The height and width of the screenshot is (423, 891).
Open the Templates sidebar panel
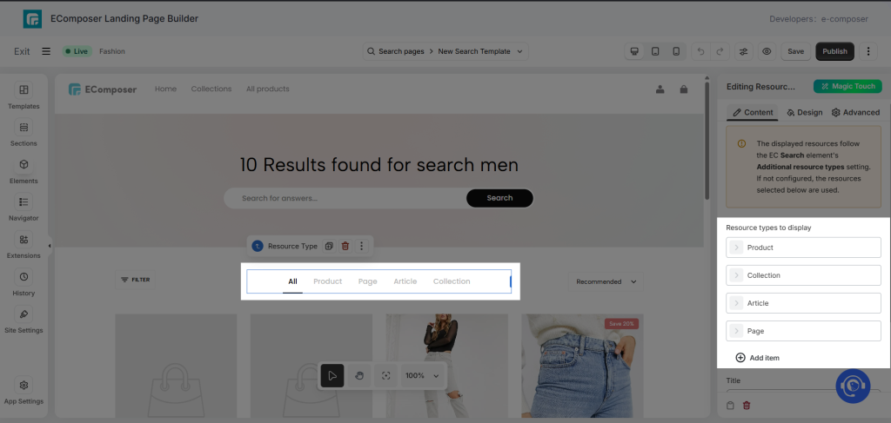(23, 96)
